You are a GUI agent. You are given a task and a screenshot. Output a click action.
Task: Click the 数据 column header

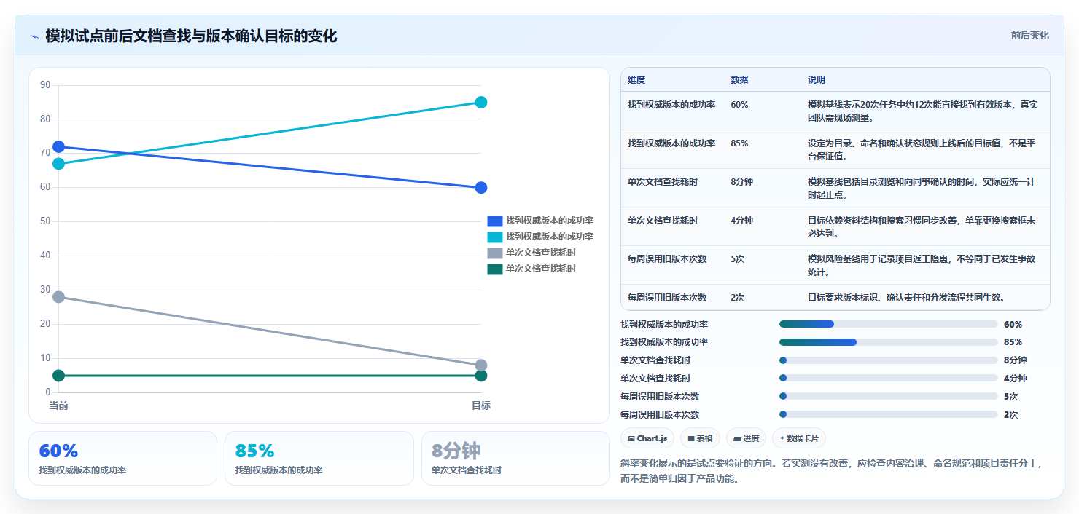pyautogui.click(x=739, y=80)
